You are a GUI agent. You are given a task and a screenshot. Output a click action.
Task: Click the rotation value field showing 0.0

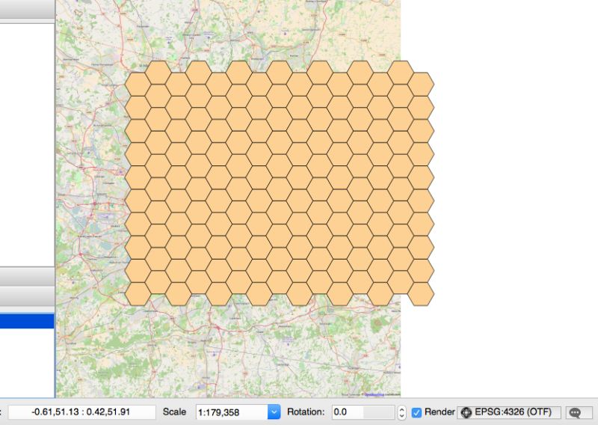pos(363,412)
